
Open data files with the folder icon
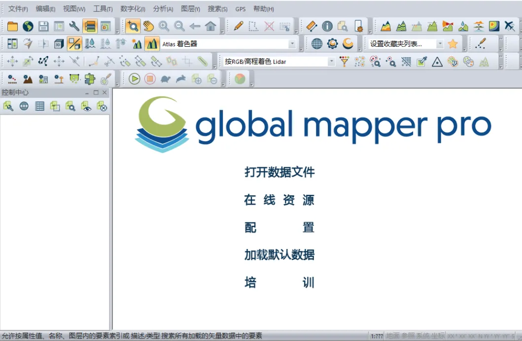[12, 26]
